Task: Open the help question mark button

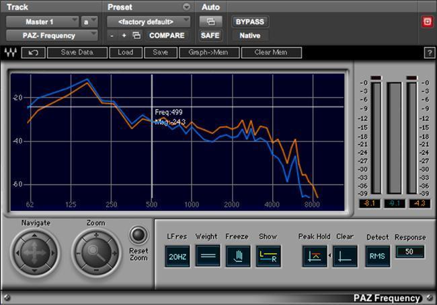Action: click(429, 53)
